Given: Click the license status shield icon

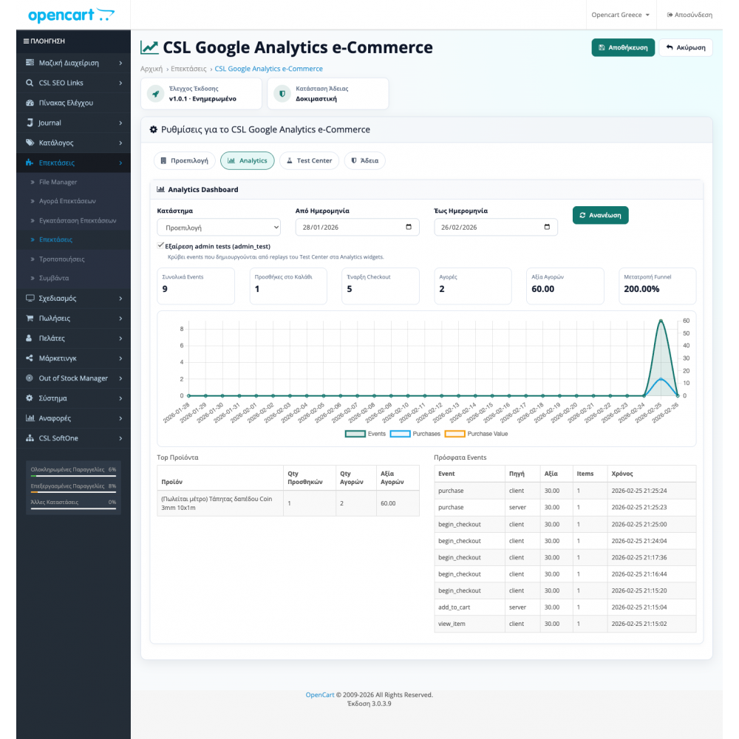Looking at the screenshot, I should point(282,94).
